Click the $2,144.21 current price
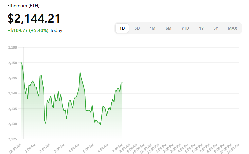The width and height of the screenshot is (249, 154). [x=34, y=18]
